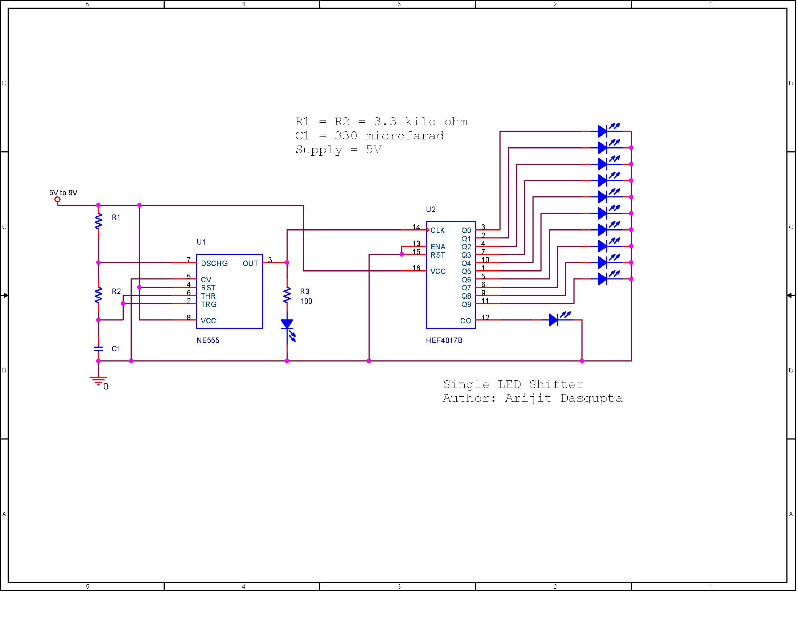Select the bottom LED wired to Q9
The width and height of the screenshot is (798, 617).
pyautogui.click(x=609, y=278)
